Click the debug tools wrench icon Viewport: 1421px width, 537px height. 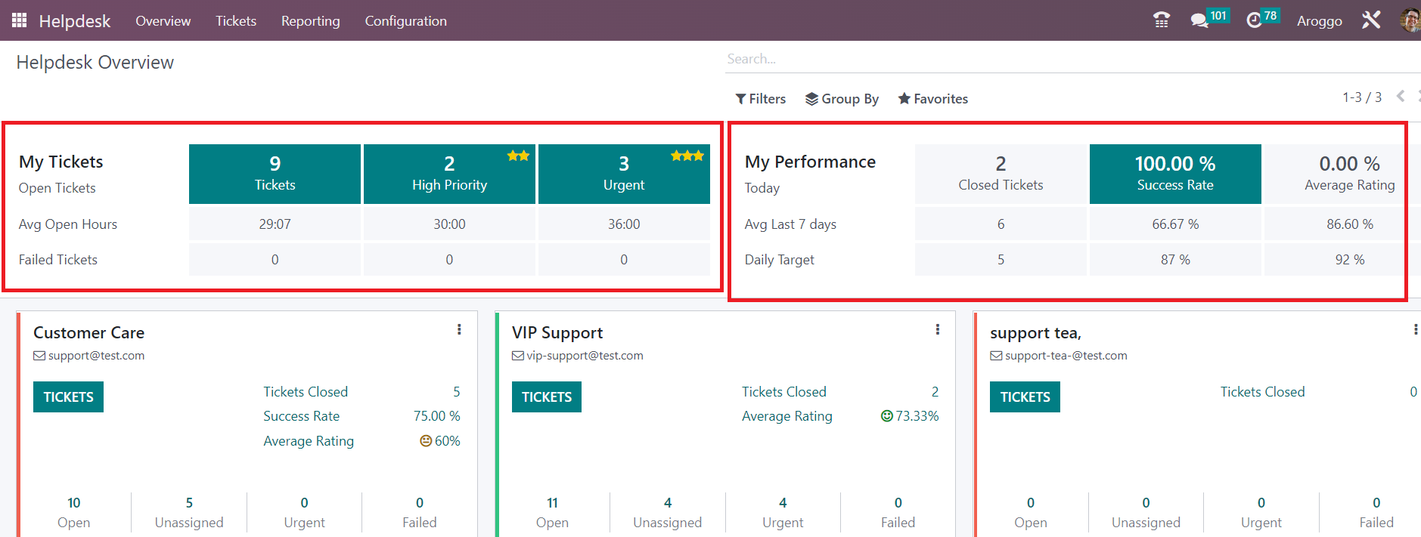coord(1371,20)
